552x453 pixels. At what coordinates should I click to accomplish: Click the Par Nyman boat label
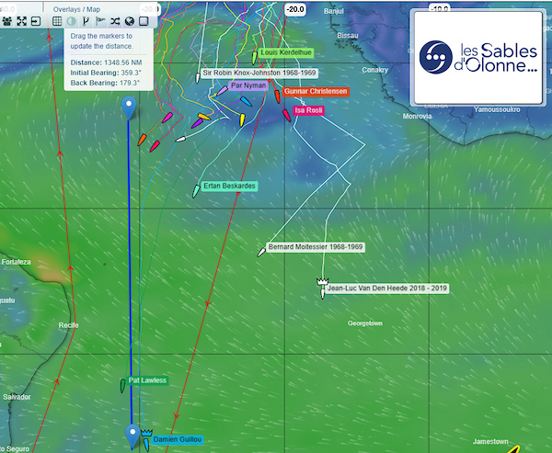pyautogui.click(x=248, y=85)
